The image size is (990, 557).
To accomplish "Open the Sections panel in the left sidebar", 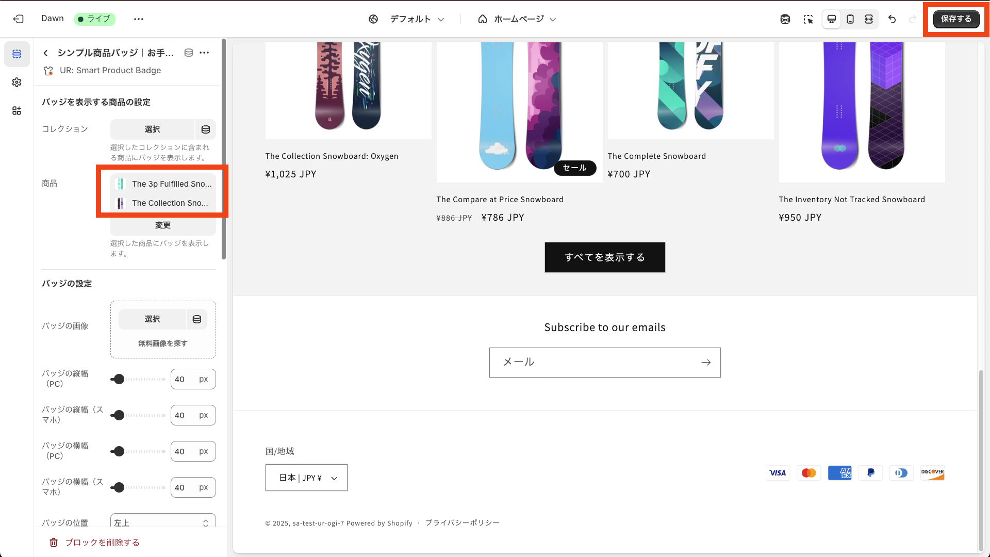I will pyautogui.click(x=17, y=54).
